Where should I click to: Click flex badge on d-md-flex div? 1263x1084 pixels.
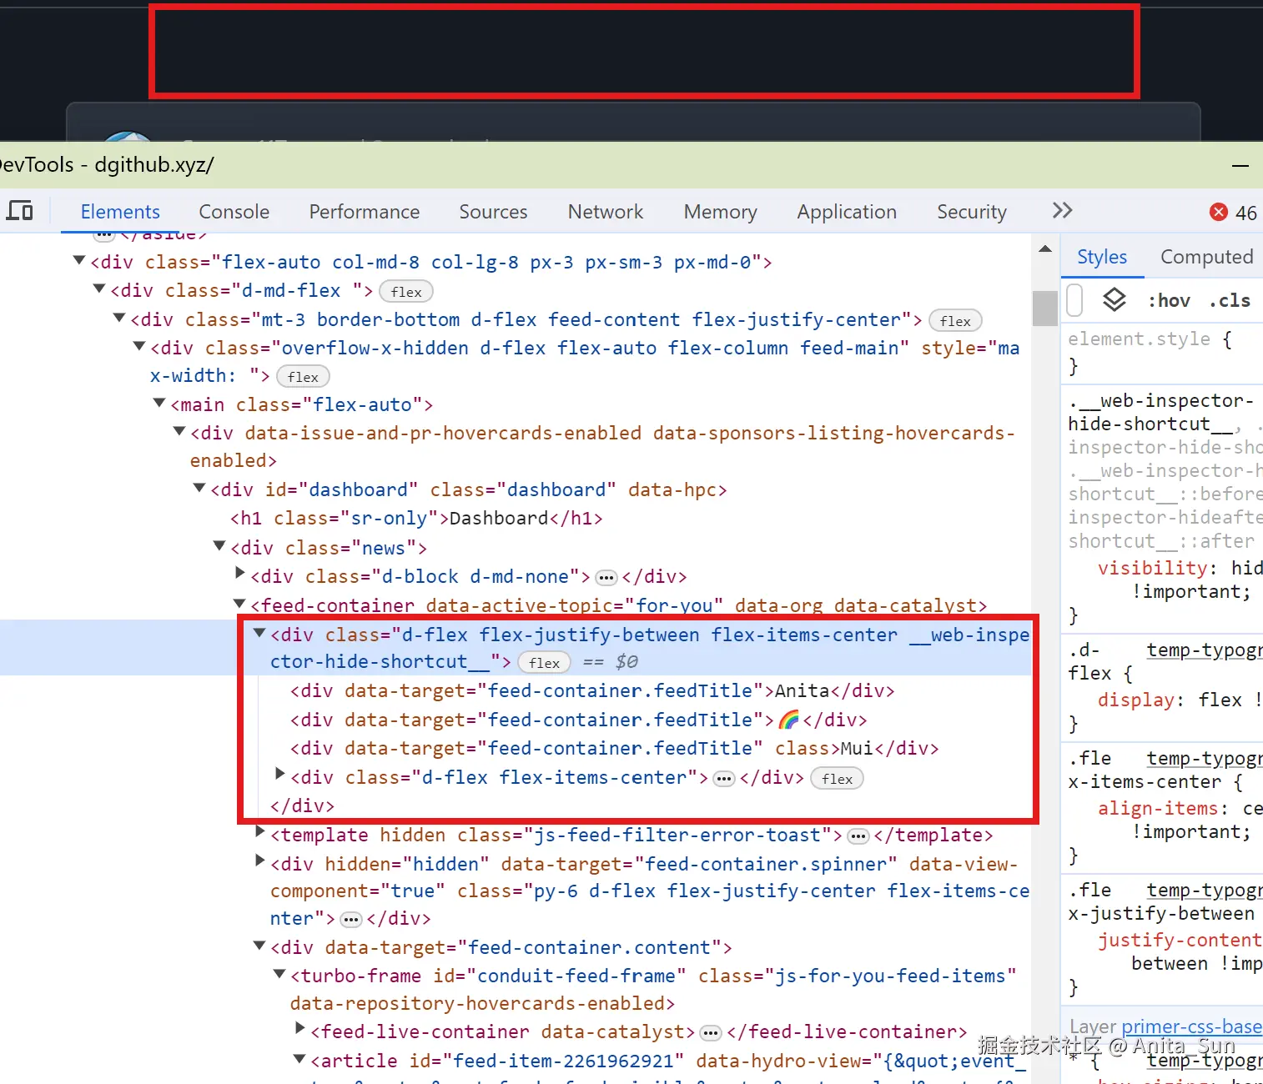pyautogui.click(x=406, y=292)
